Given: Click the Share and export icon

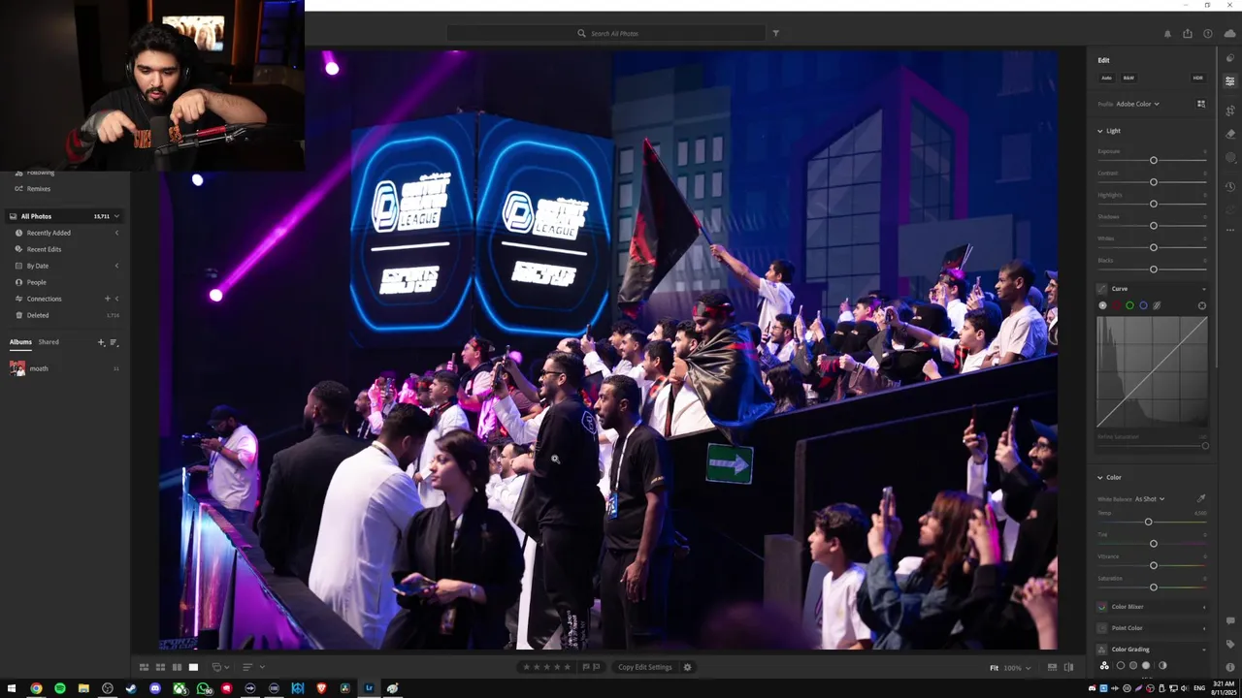Looking at the screenshot, I should click(x=1188, y=34).
